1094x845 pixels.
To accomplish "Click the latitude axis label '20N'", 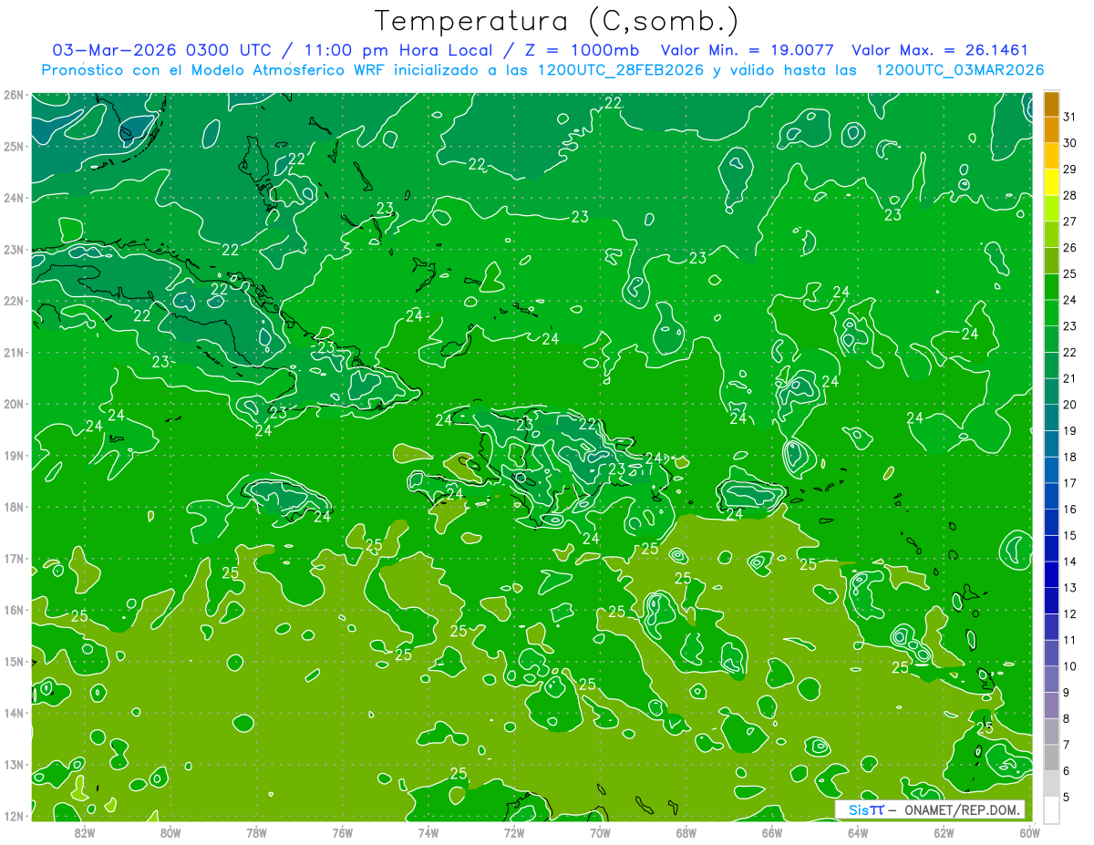I will point(14,404).
